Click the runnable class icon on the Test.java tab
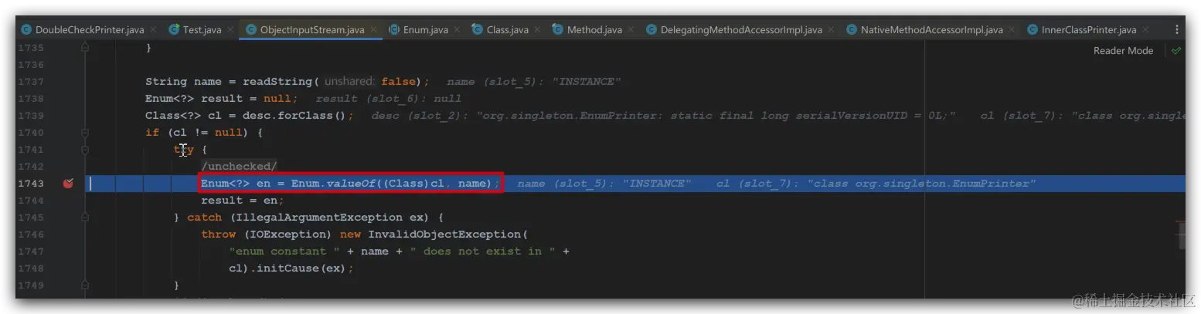1201x314 pixels. point(173,30)
